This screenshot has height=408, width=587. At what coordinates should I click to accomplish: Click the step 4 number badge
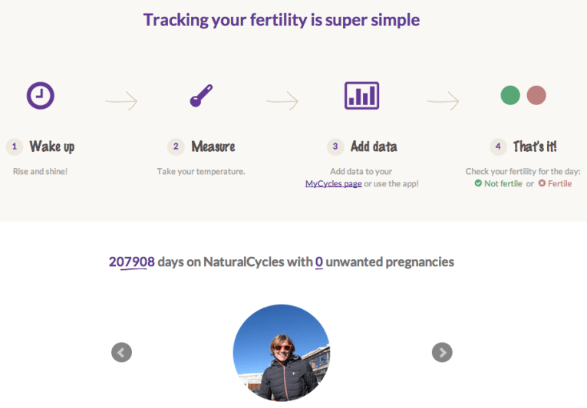498,146
